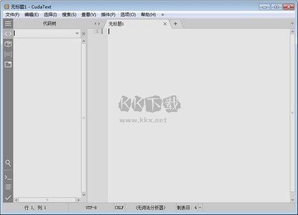The width and height of the screenshot is (298, 215).
Task: Open the search magnifier icon in sidebar
Action: [x=8, y=163]
